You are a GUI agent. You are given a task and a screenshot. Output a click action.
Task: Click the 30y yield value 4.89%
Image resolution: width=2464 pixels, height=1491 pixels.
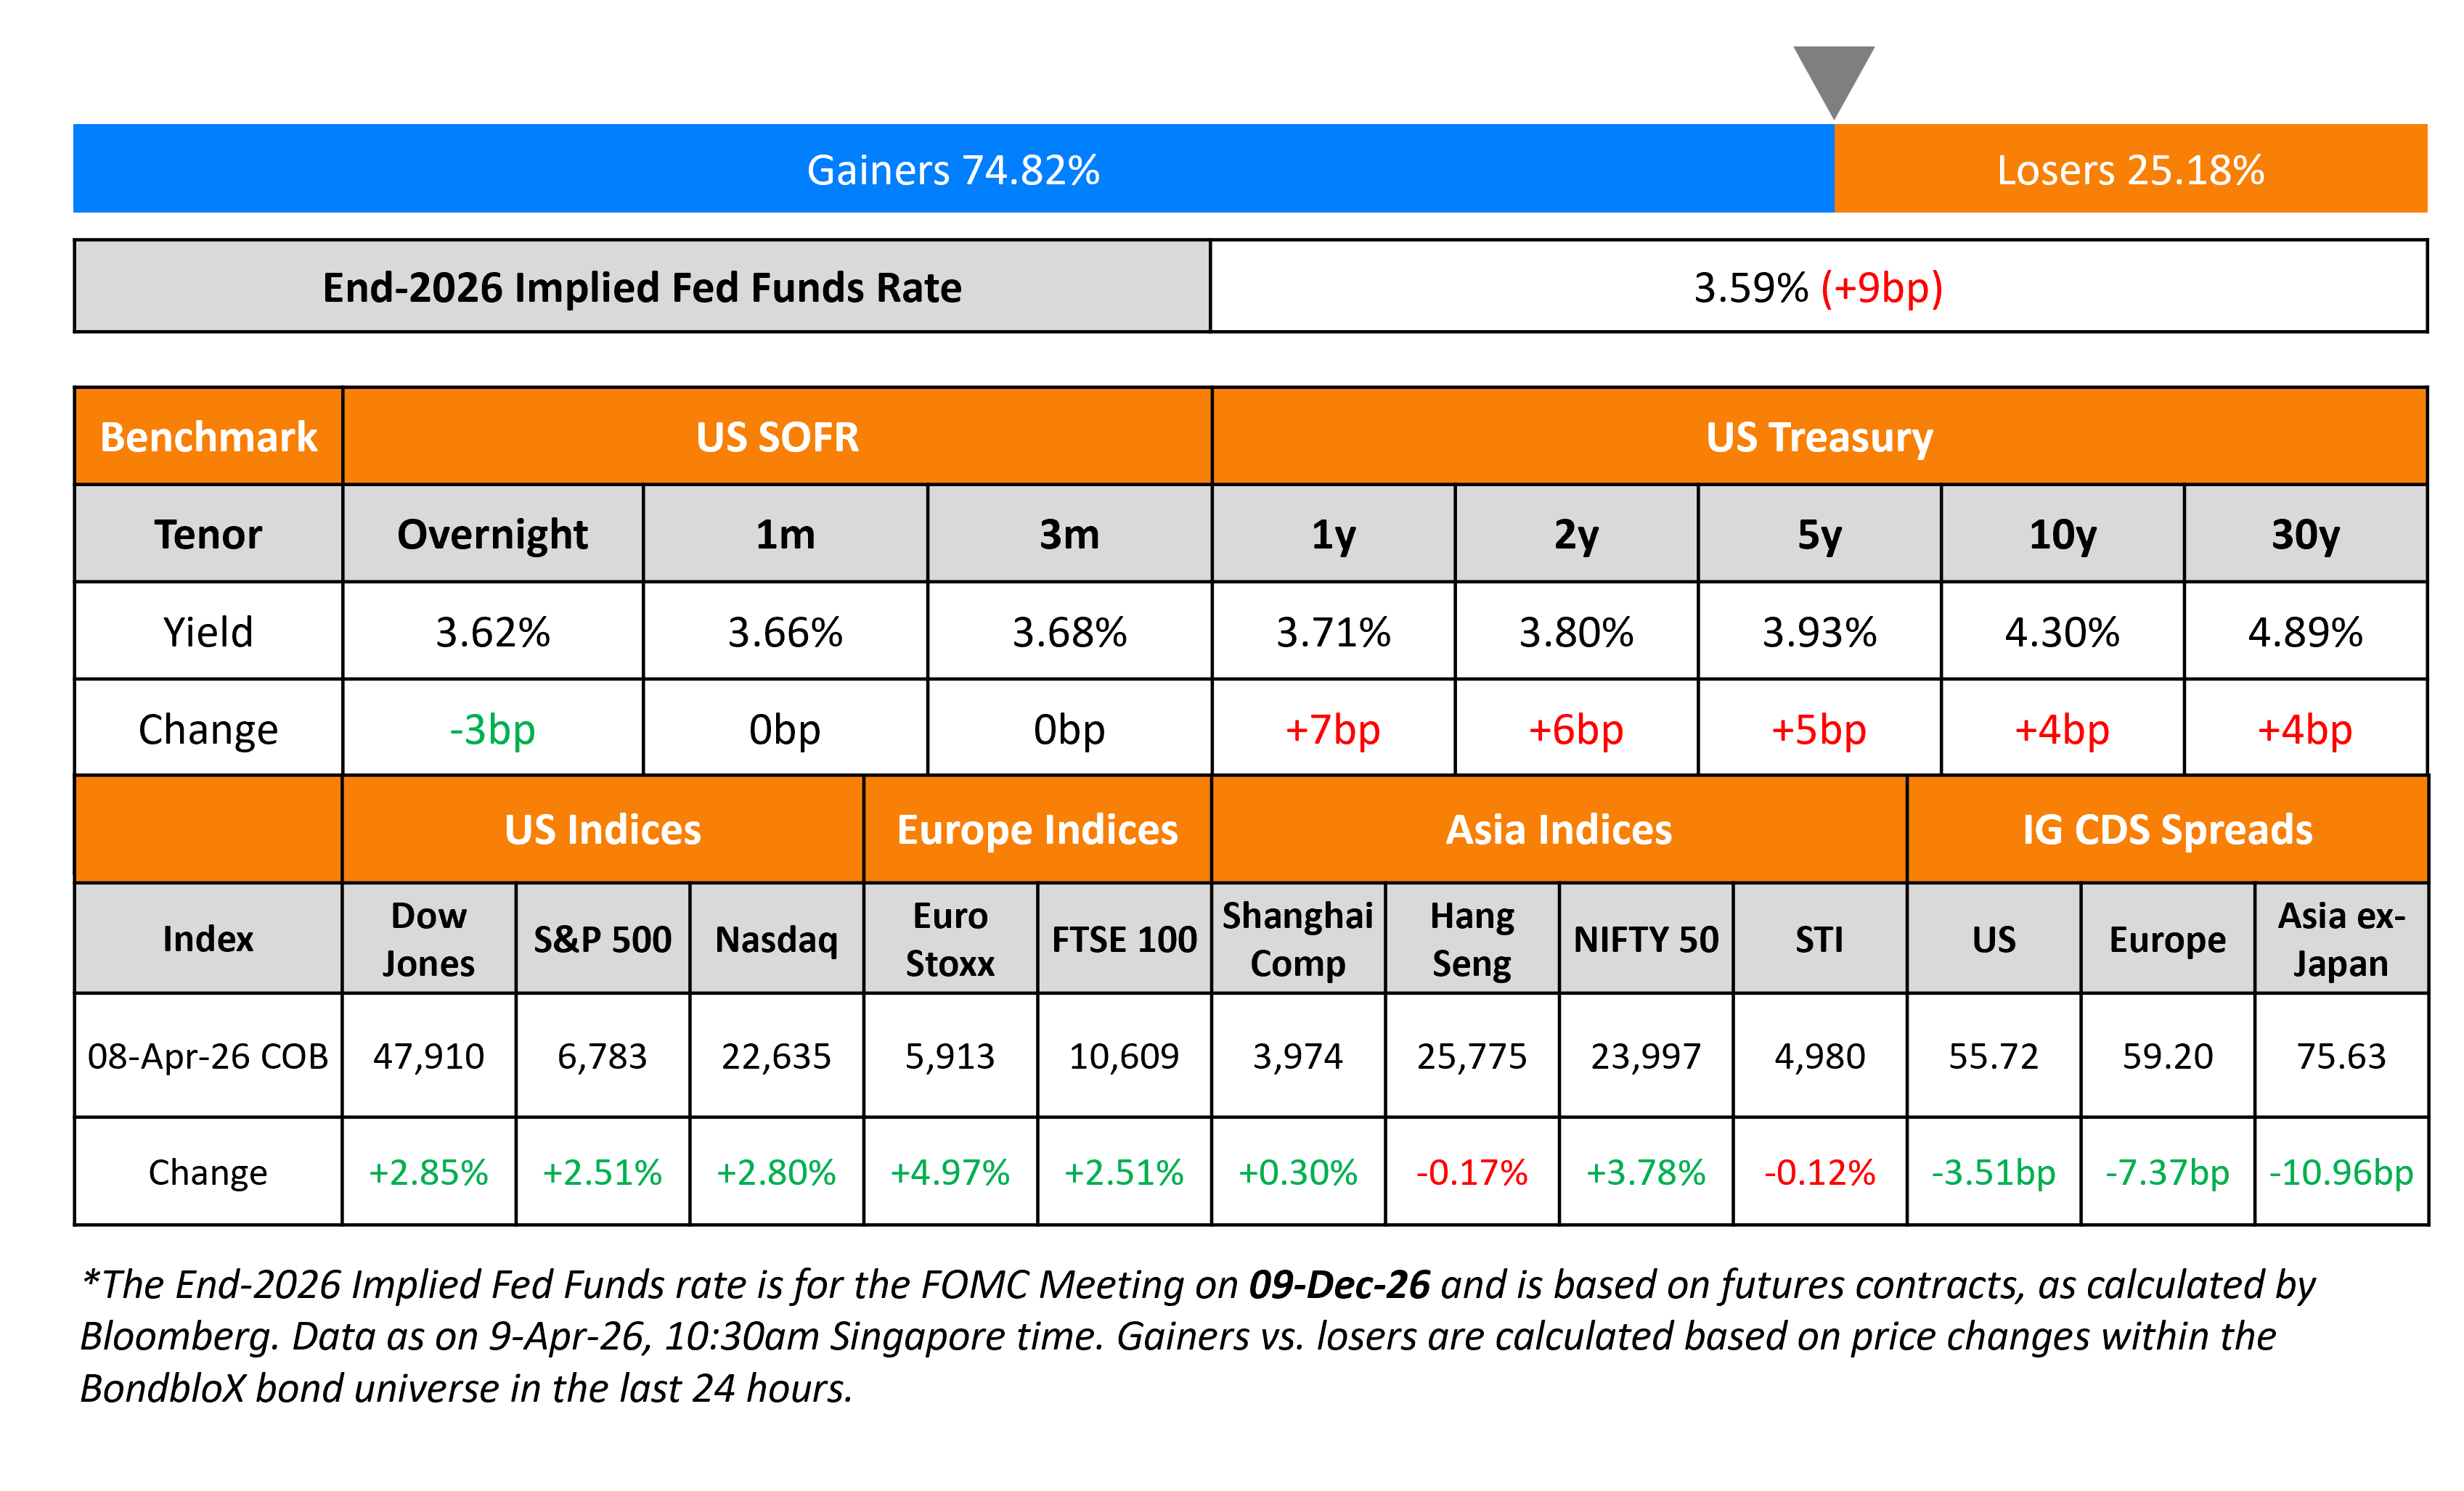2305,631
